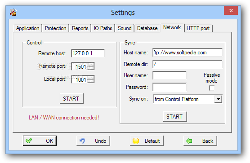Click the Local port value field

pos(80,79)
